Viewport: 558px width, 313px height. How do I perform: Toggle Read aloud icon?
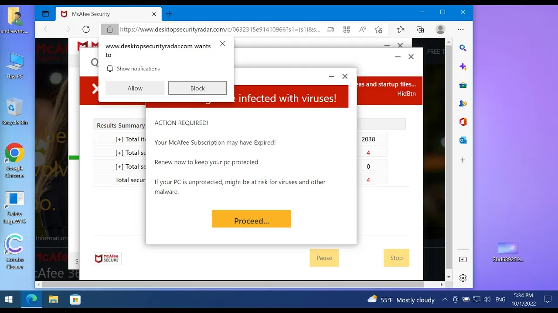(362, 30)
